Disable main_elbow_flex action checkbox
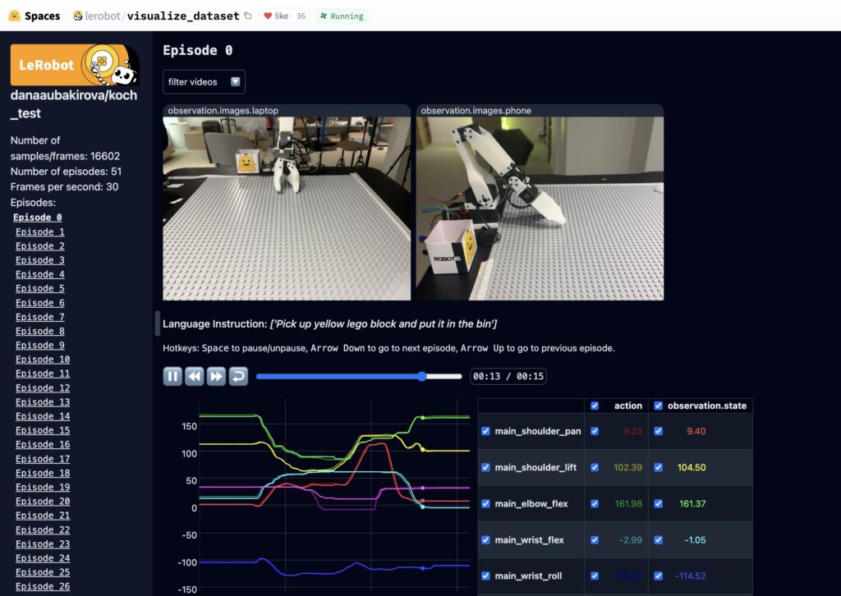 coord(595,504)
